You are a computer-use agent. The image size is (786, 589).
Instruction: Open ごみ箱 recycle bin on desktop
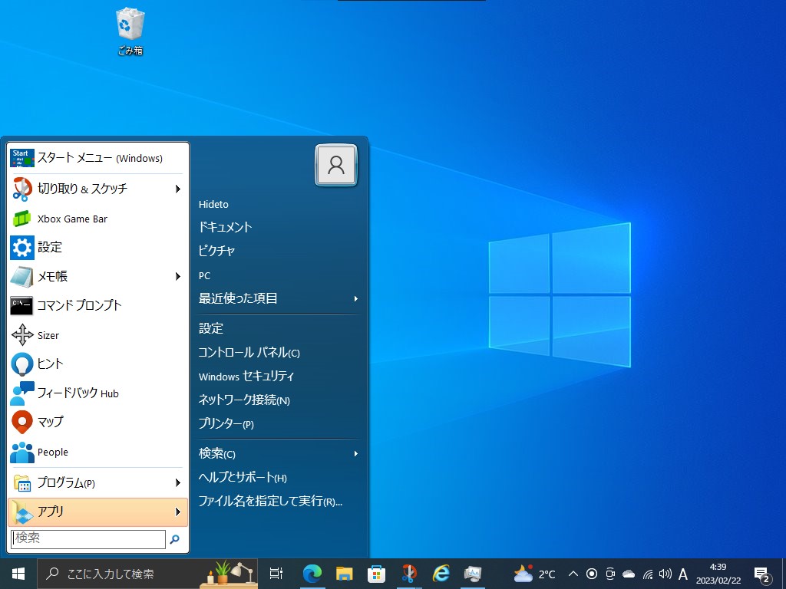[130, 31]
